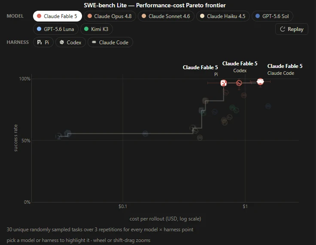316x245 pixels.
Task: Click the success rate axis title
Action: click(x=15, y=138)
